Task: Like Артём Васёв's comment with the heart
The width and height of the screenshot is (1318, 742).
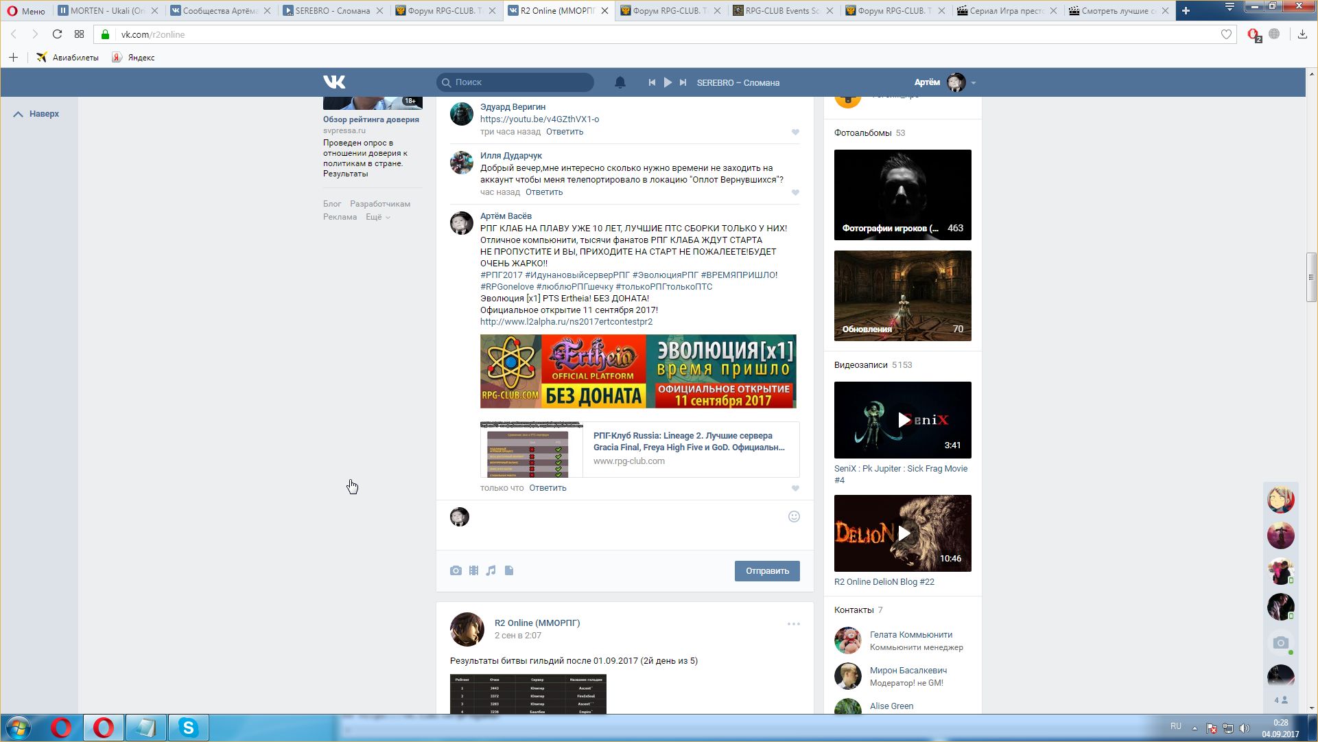Action: 795,488
